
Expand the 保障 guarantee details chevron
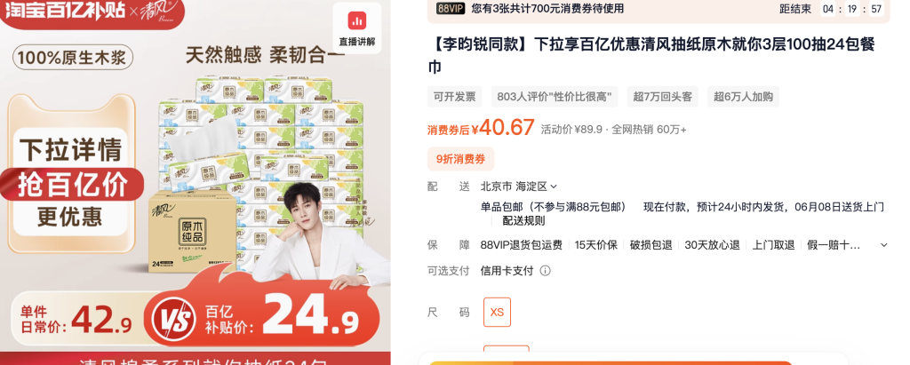click(884, 245)
